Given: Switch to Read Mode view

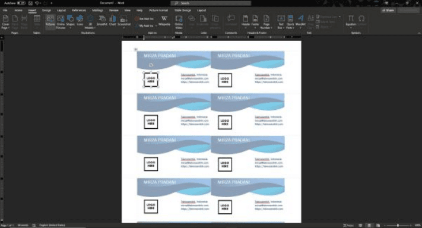Looking at the screenshot, I should pyautogui.click(x=360, y=225).
